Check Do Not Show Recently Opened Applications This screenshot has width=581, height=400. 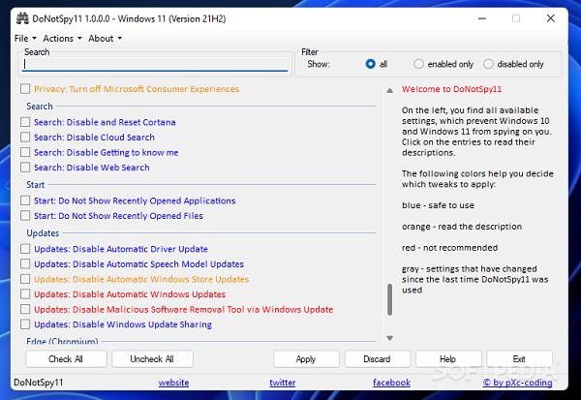tap(25, 200)
